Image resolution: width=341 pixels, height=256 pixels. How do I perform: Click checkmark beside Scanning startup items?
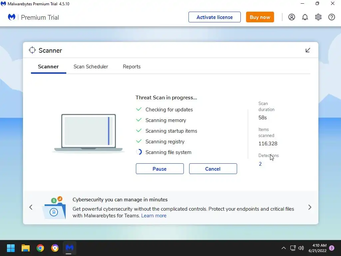139,130
